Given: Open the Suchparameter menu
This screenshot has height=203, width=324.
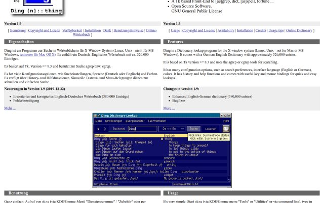Looking at the screenshot, I should pos(135,121).
